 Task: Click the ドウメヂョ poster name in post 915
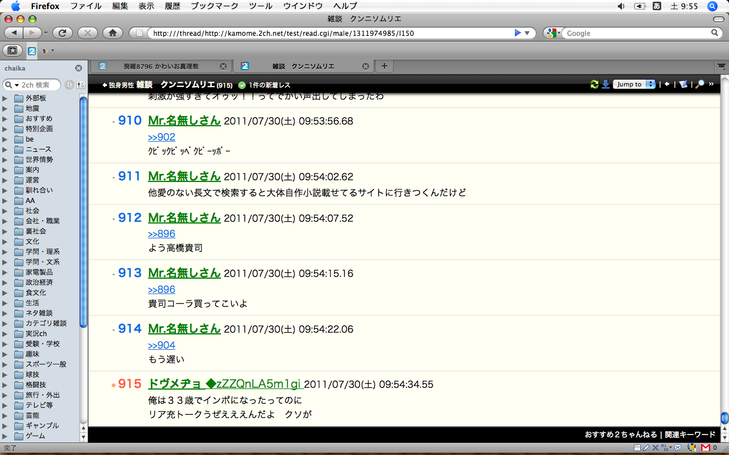(224, 384)
